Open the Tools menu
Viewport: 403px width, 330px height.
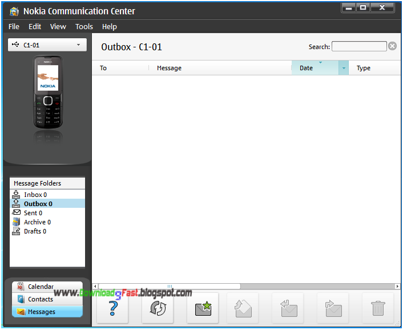(x=84, y=26)
